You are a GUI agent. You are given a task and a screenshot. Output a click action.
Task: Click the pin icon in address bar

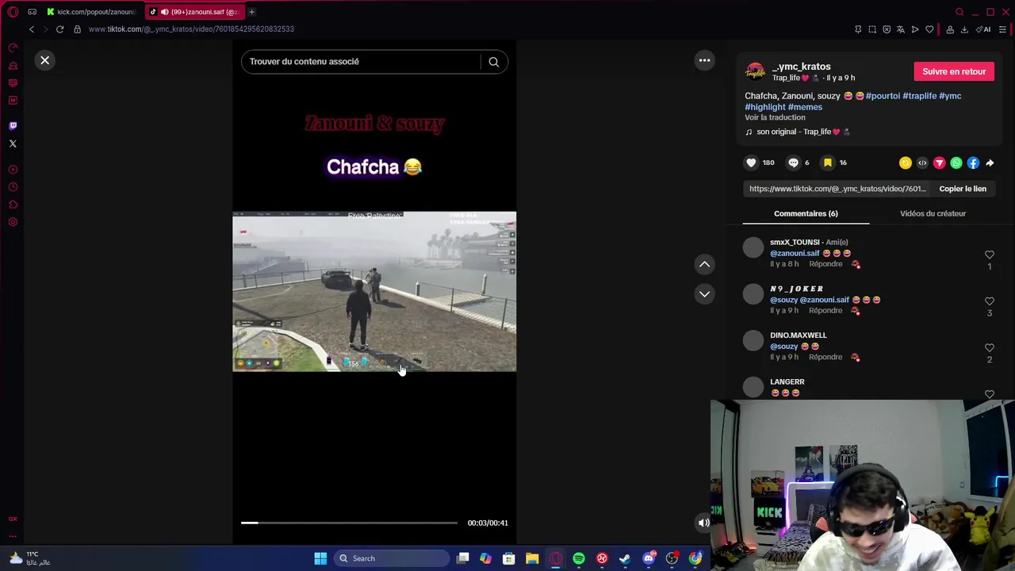pyautogui.click(x=858, y=29)
